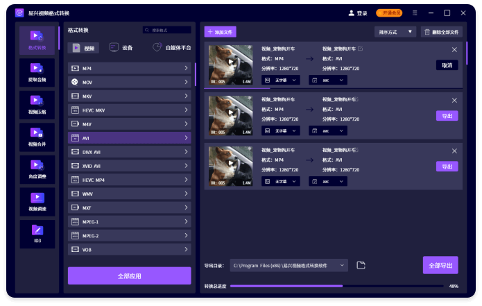Click the 开通会员 membership badge
Viewport: 482px width, 306px height.
(389, 13)
